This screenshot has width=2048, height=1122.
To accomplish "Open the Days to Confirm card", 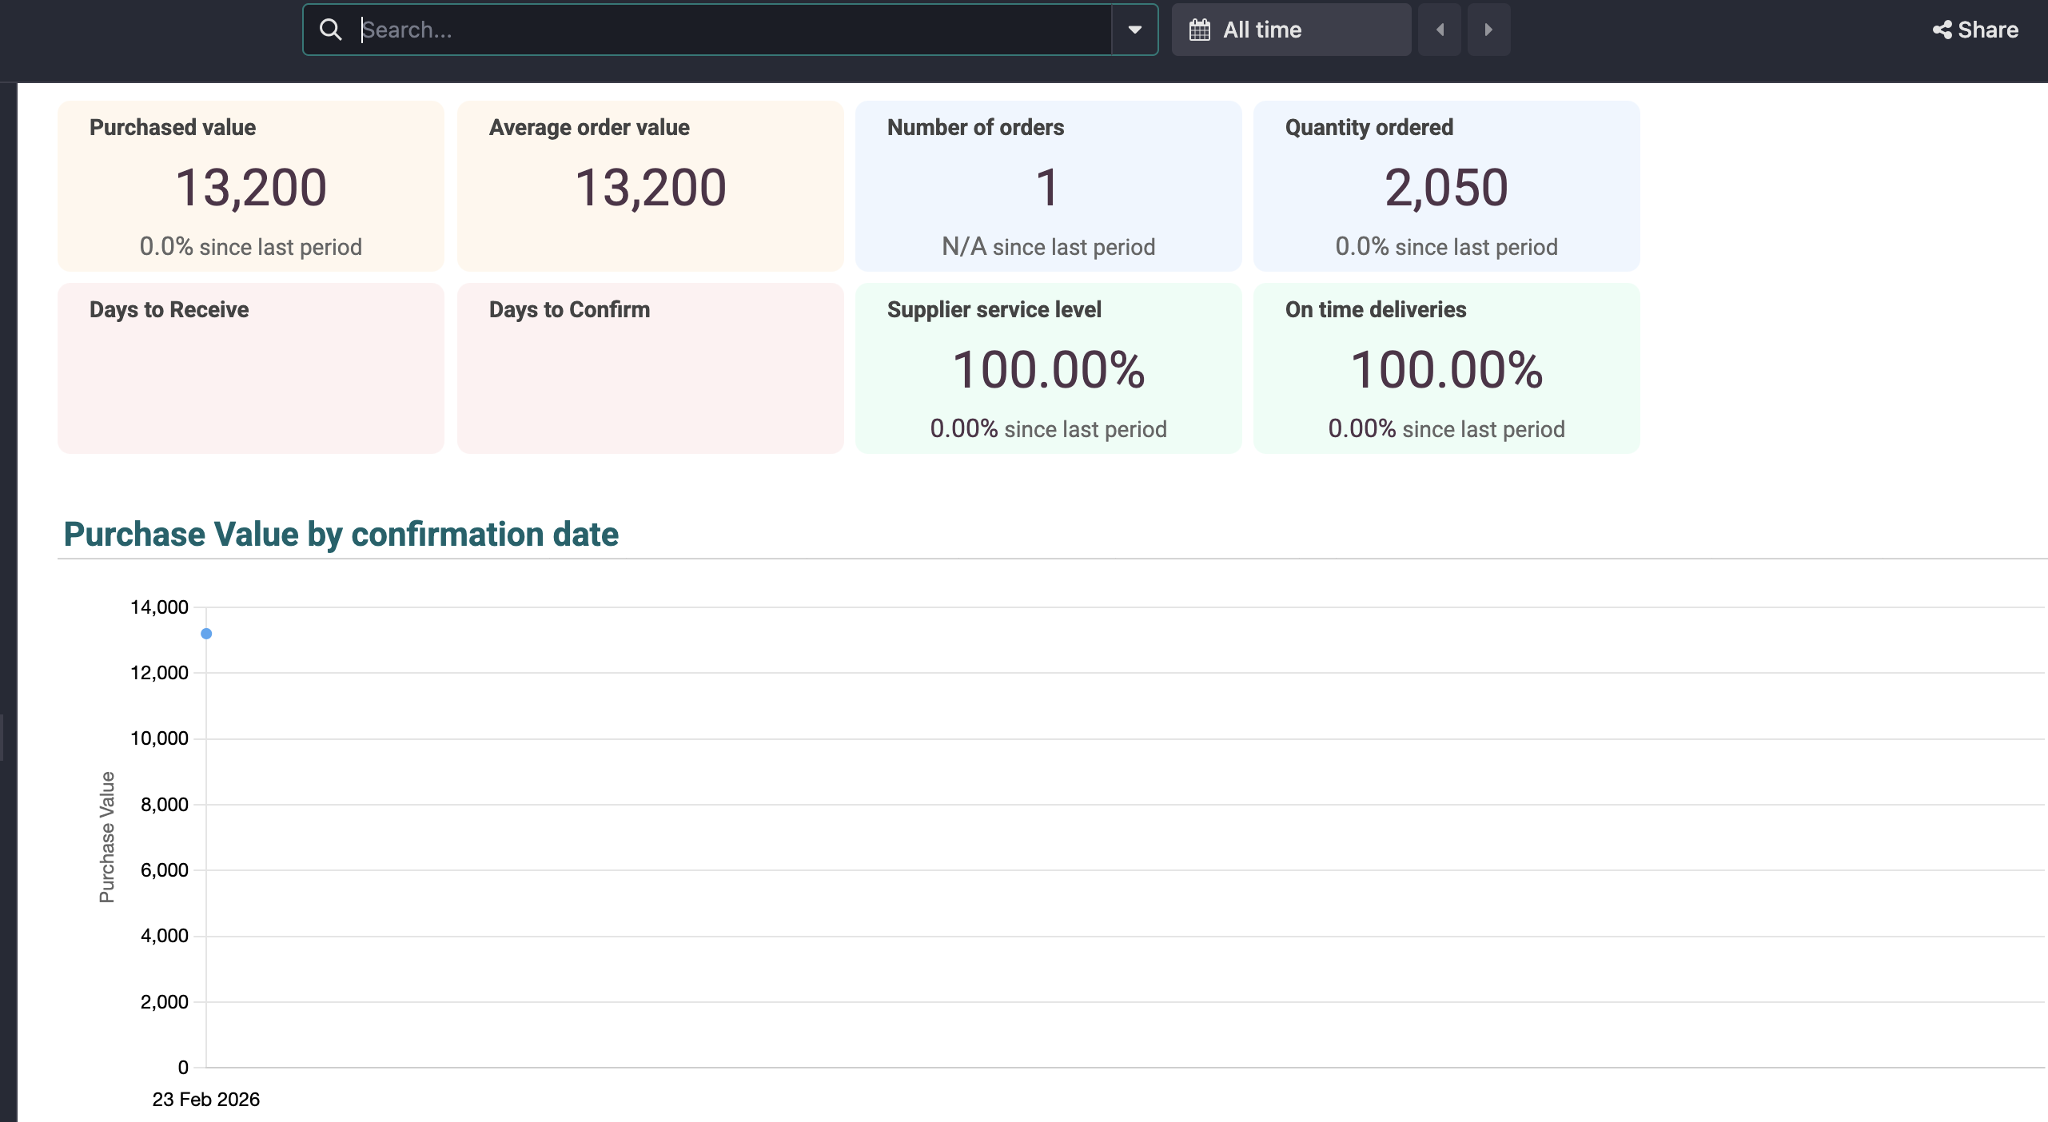I will pos(651,368).
